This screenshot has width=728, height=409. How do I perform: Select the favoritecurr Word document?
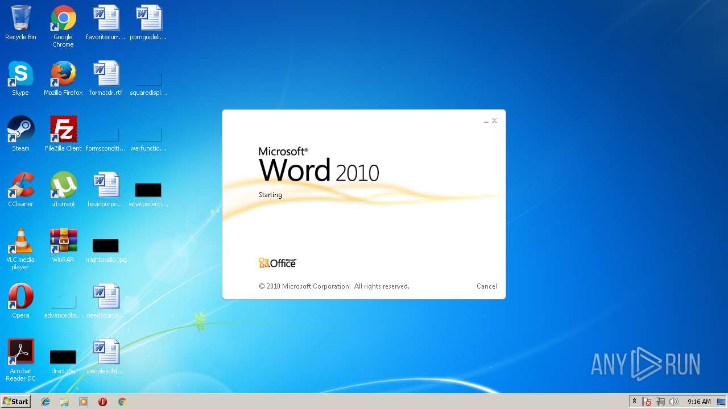tap(106, 23)
